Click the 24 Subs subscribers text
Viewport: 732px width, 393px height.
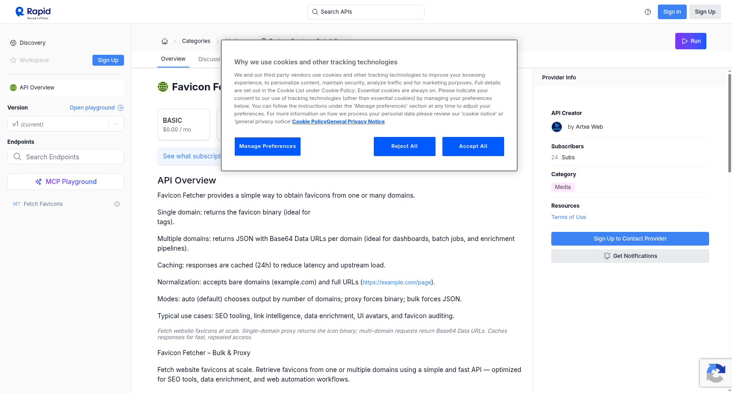(563, 157)
